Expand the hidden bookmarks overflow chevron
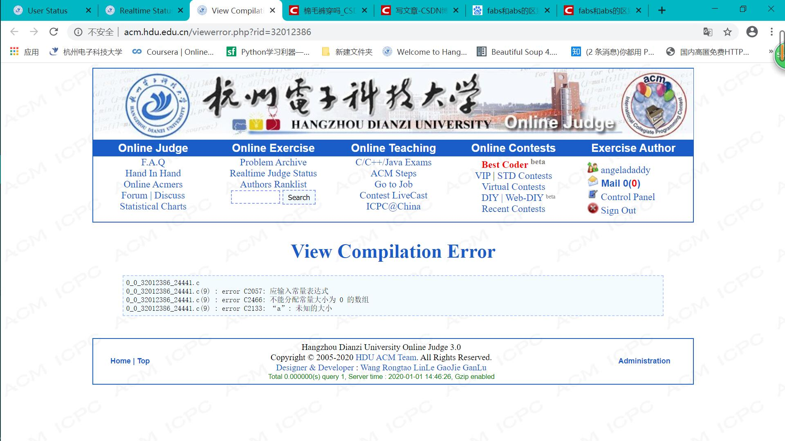 click(x=770, y=51)
